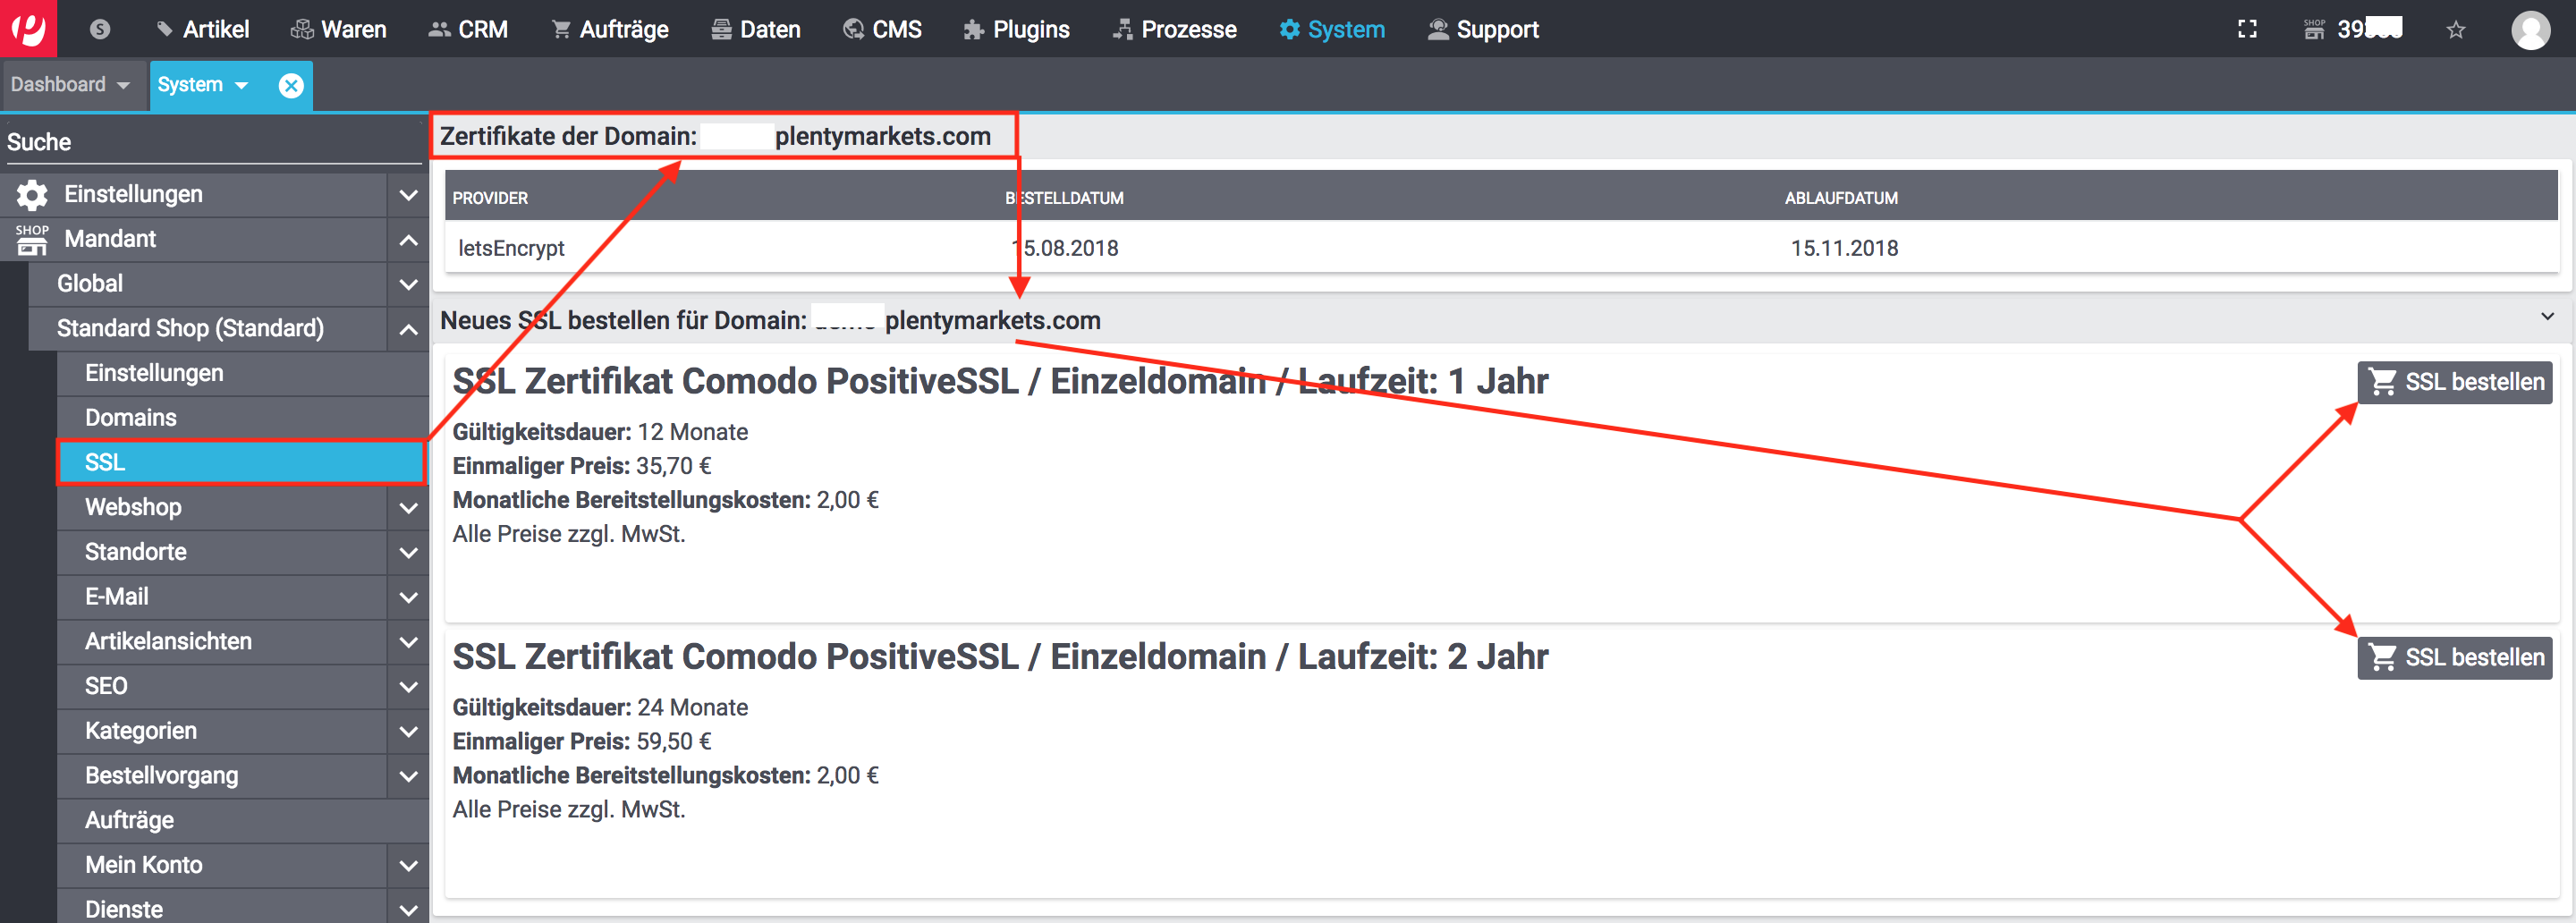Click the shop ID icon in header
The image size is (2576, 923).
click(x=2314, y=29)
